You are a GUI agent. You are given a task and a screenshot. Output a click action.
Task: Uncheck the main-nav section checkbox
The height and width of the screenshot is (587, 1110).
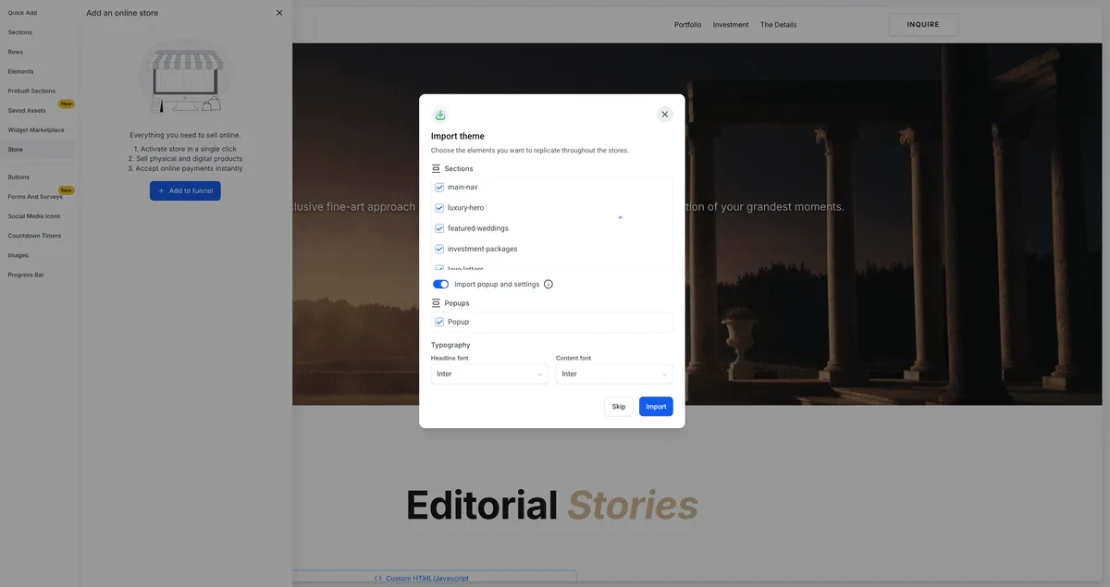pos(439,187)
